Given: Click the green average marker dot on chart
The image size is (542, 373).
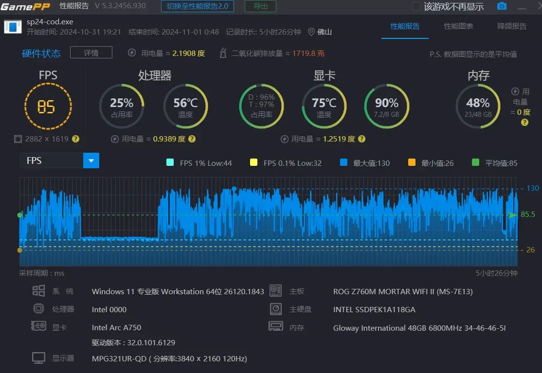Looking at the screenshot, I should [19, 215].
